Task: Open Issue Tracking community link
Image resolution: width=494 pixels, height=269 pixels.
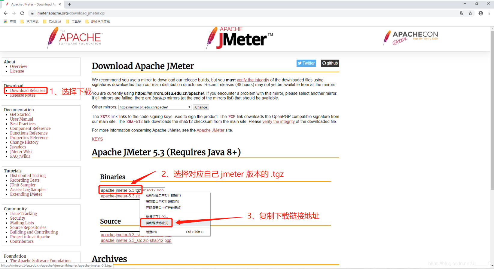Action: coord(24,214)
